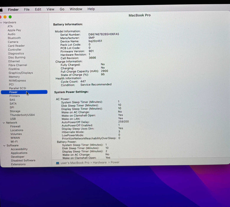Click the Battery Information heading
The width and height of the screenshot is (230, 207).
(68, 24)
